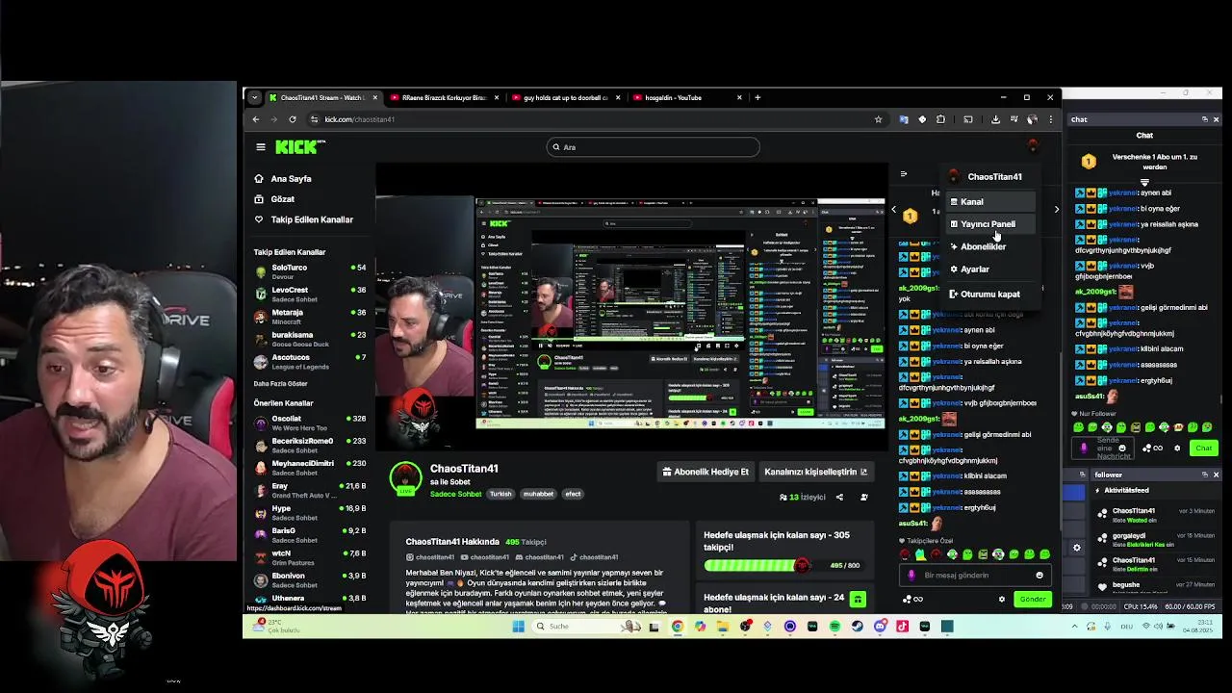Select Abonelikler in profile dropdown
The height and width of the screenshot is (693, 1232).
pos(990,246)
